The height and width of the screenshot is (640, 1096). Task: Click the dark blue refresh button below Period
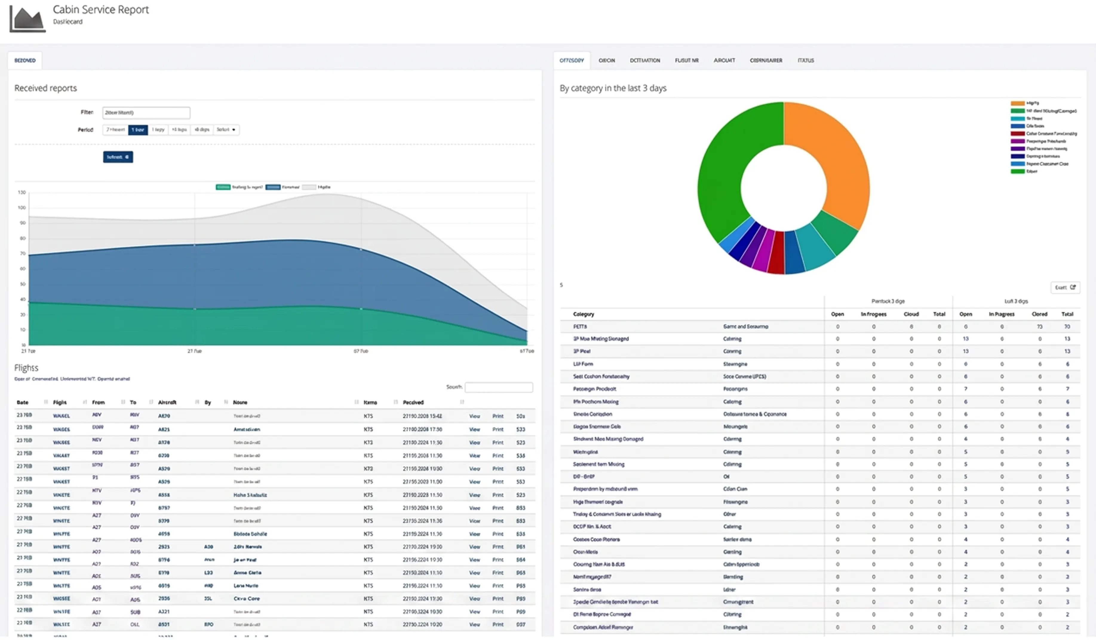click(118, 157)
